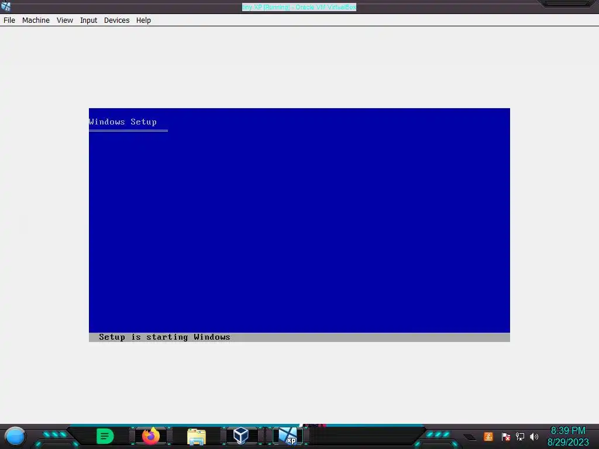599x449 pixels.
Task: Show hidden tray icons
Action: coord(470,437)
